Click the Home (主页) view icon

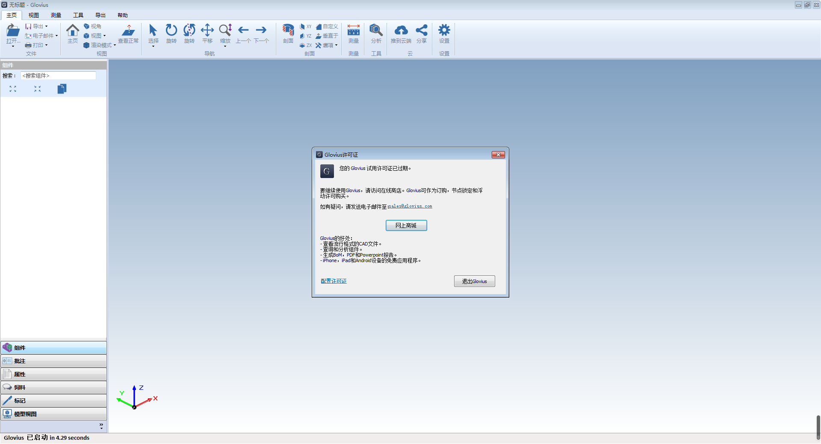point(73,30)
